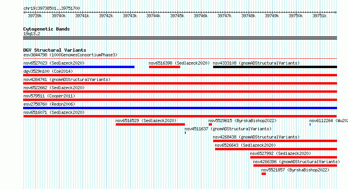Open nsv4333108 (gnomADStructuralVariants) label
The image size is (348, 189).
pos(256,63)
